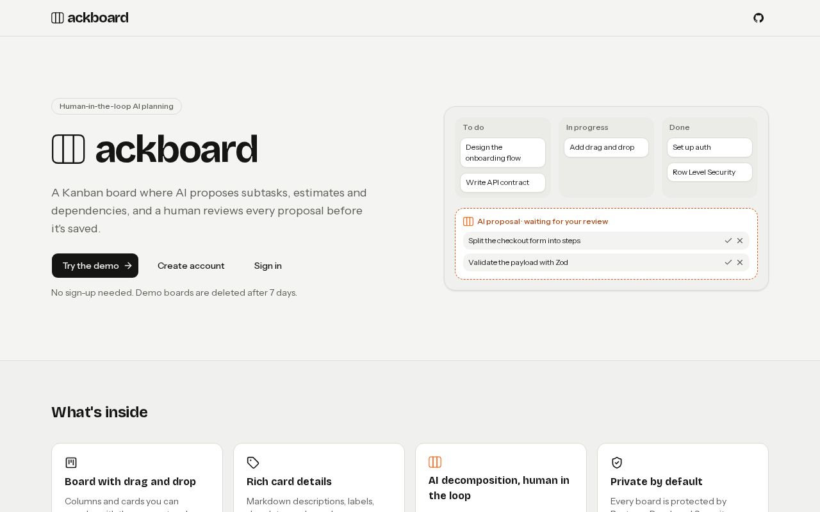820x512 pixels.
Task: Go to 'Sign in'
Action: point(268,266)
